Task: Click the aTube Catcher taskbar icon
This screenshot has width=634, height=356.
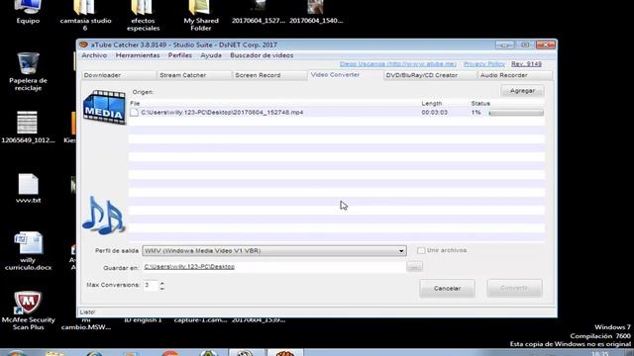Action: pyautogui.click(x=284, y=353)
